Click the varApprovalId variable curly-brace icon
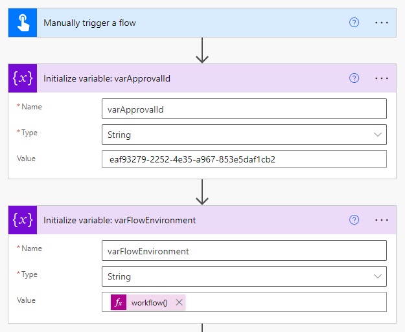Viewport: 405px width, 332px height. (23, 78)
